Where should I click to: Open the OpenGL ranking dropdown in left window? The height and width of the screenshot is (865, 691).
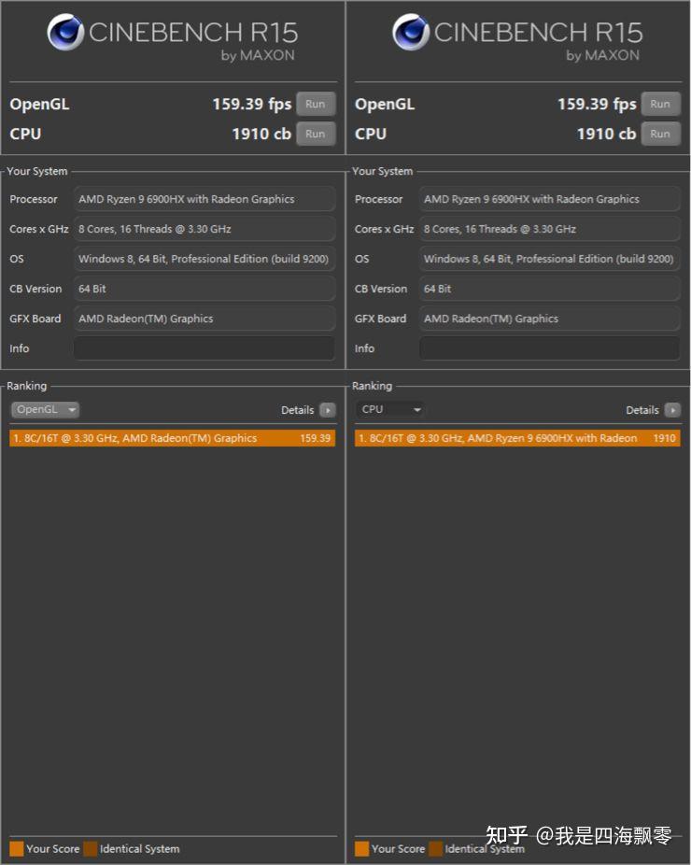pyautogui.click(x=45, y=410)
